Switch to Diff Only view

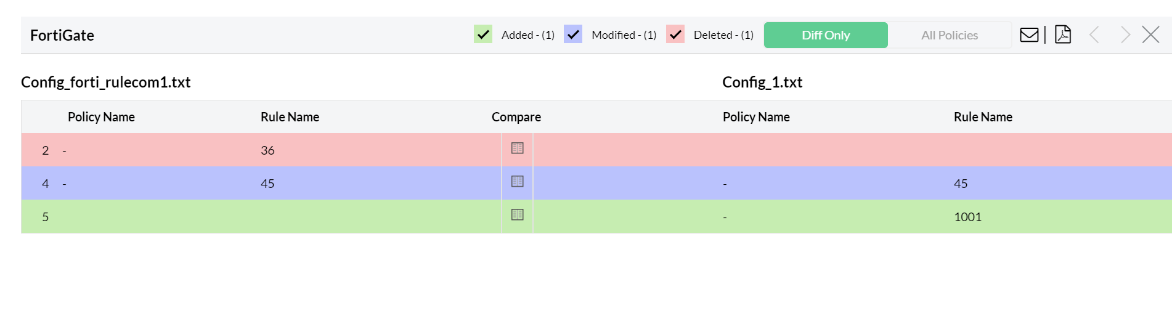tap(825, 35)
